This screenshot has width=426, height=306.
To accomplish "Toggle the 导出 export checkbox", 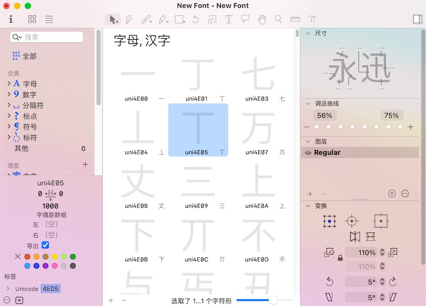I will (x=46, y=245).
